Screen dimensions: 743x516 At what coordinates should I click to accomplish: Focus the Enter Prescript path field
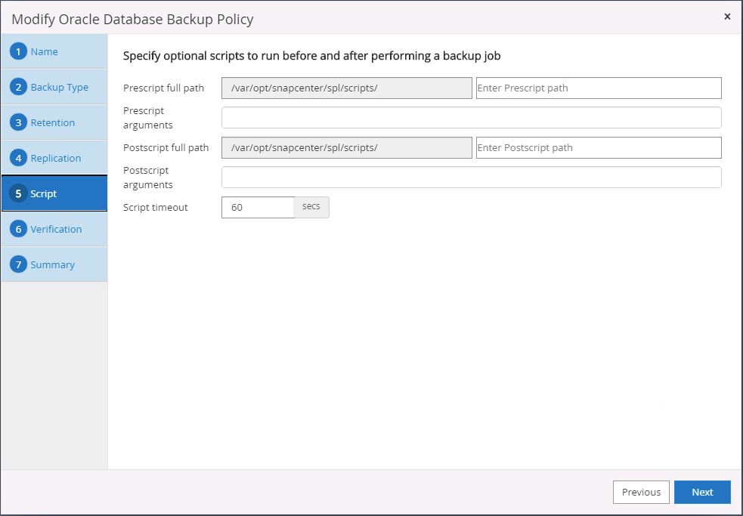(598, 88)
